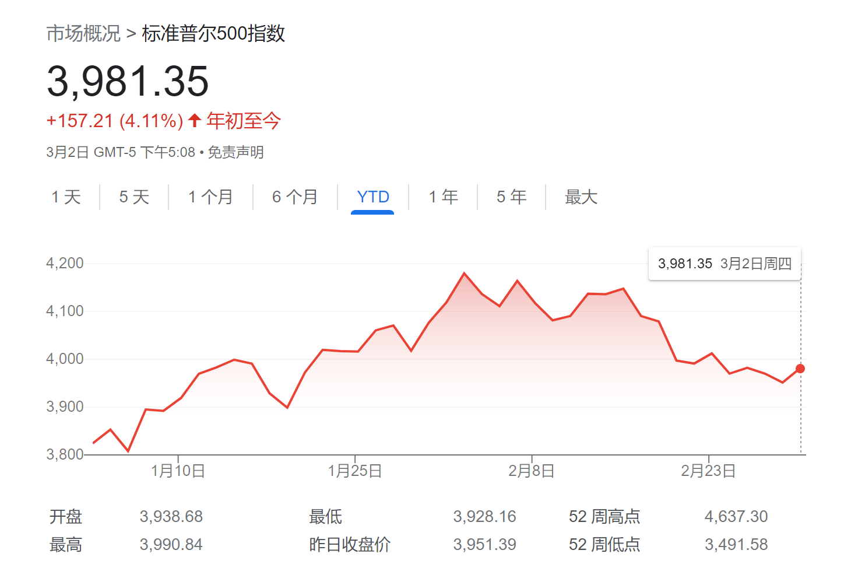Screen dimensions: 851x564
Task: Select the YTD tab
Action: [373, 197]
